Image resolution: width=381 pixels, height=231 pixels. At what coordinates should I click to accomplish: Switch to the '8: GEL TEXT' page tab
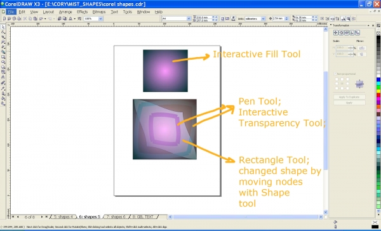coord(143,216)
